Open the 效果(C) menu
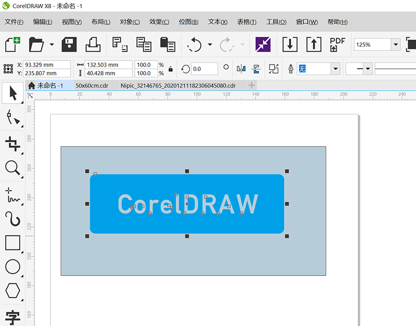 point(159,22)
